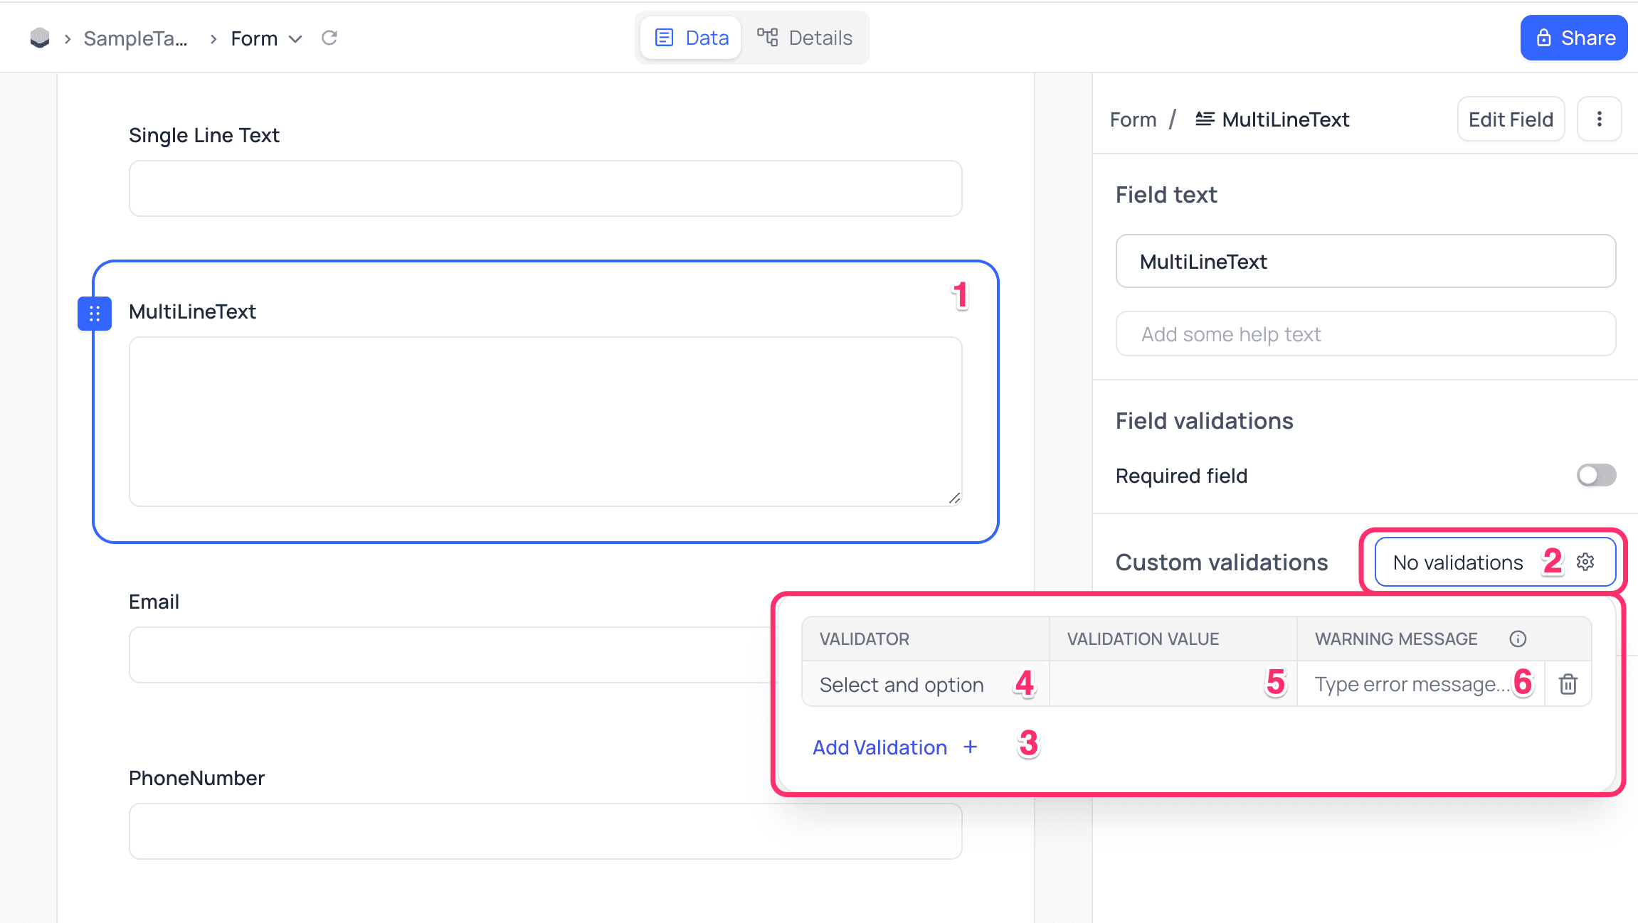Click the Edit Field button
This screenshot has height=923, width=1638.
(1510, 119)
